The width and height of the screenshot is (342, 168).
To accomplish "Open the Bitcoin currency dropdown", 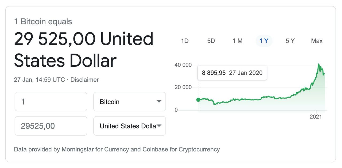I will [130, 102].
